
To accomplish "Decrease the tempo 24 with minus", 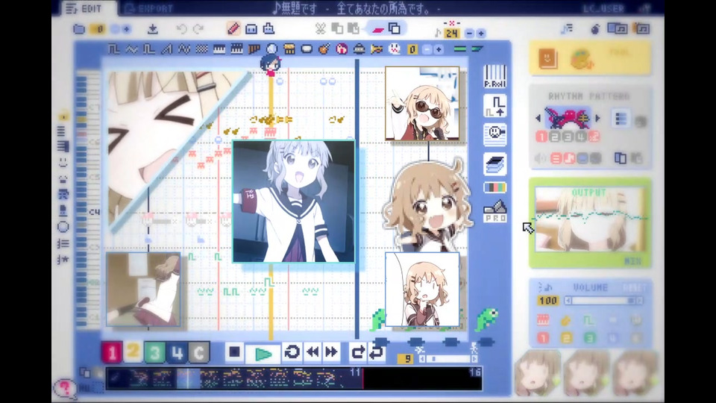I will (469, 34).
